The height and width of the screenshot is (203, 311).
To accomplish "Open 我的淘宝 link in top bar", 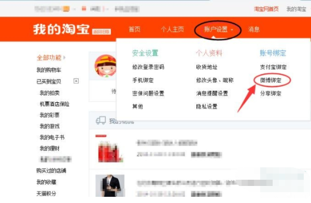I will coord(296,9).
